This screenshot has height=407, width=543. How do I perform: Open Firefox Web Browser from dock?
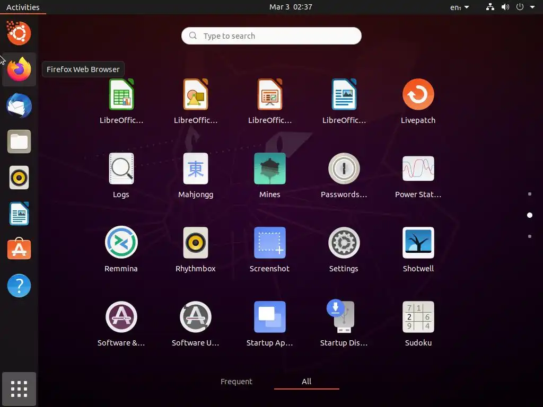click(19, 69)
